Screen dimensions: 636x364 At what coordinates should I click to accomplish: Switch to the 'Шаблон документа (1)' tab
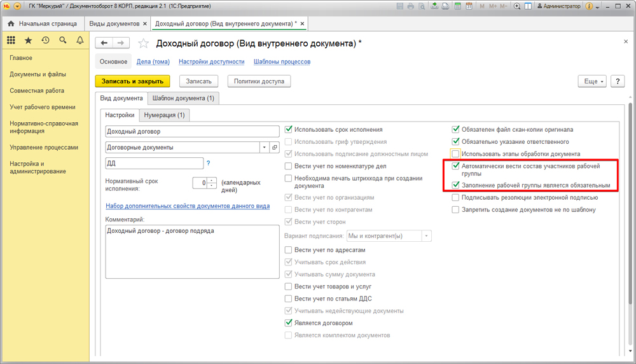tap(183, 98)
